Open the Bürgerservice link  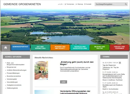[x=11, y=67]
